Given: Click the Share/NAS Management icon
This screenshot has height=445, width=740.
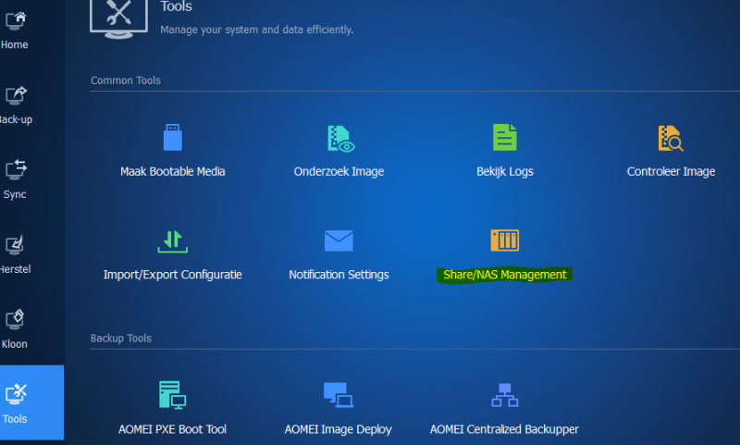Looking at the screenshot, I should click(504, 241).
